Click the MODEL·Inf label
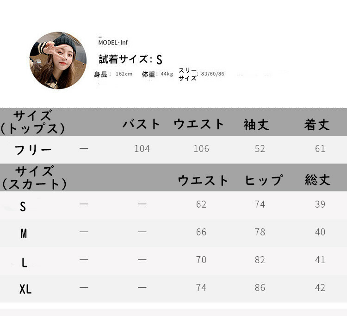Screen dimensions: 347x316 tap(113, 43)
